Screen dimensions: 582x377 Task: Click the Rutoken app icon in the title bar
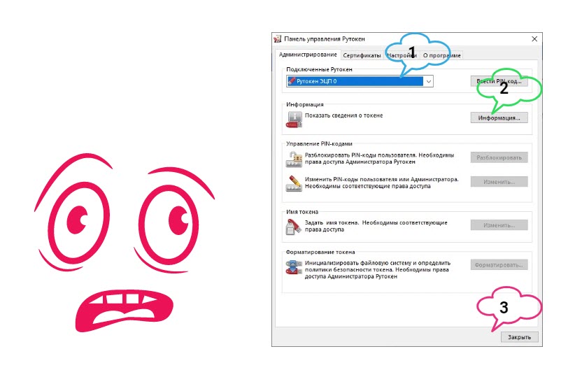[x=278, y=38]
